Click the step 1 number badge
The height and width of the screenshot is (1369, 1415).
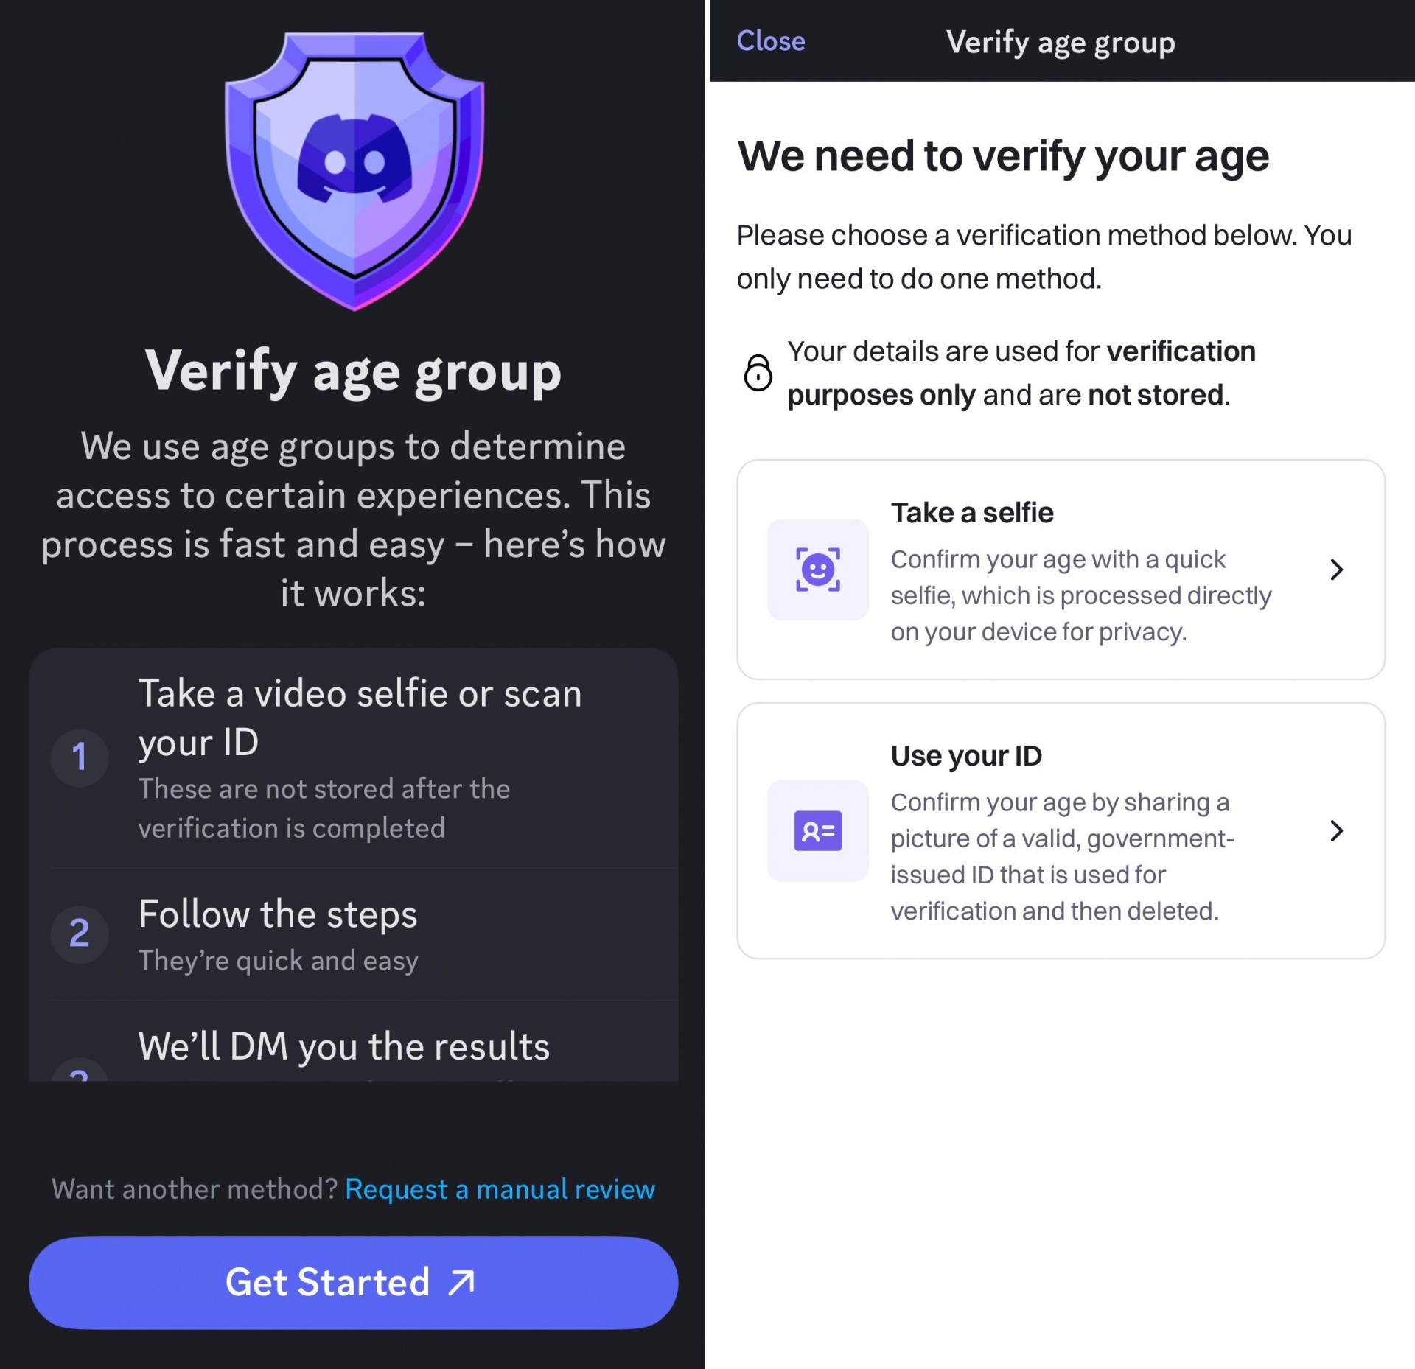tap(80, 757)
